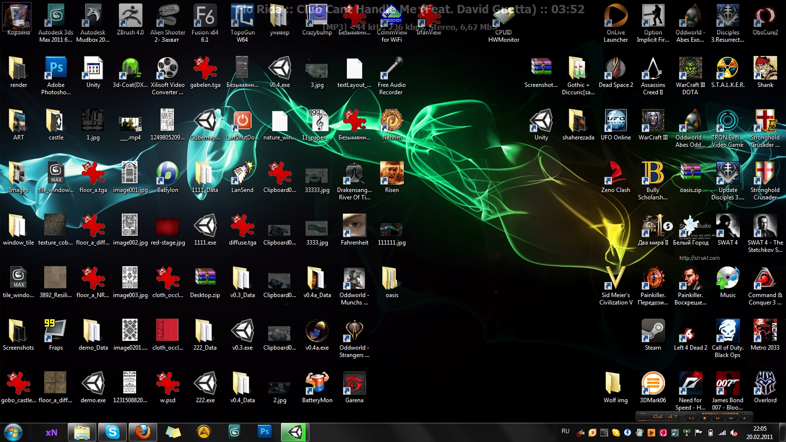The image size is (786, 442).
Task: Click the Windows Start button
Action: [x=13, y=432]
